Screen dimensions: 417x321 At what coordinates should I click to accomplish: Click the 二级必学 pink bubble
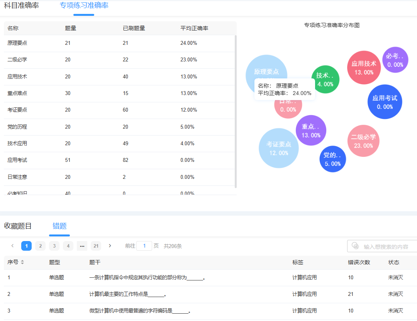(x=363, y=141)
